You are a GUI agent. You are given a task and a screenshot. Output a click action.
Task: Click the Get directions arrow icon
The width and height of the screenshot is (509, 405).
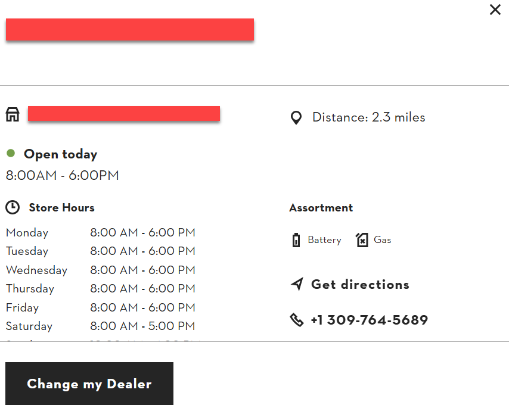pos(297,284)
